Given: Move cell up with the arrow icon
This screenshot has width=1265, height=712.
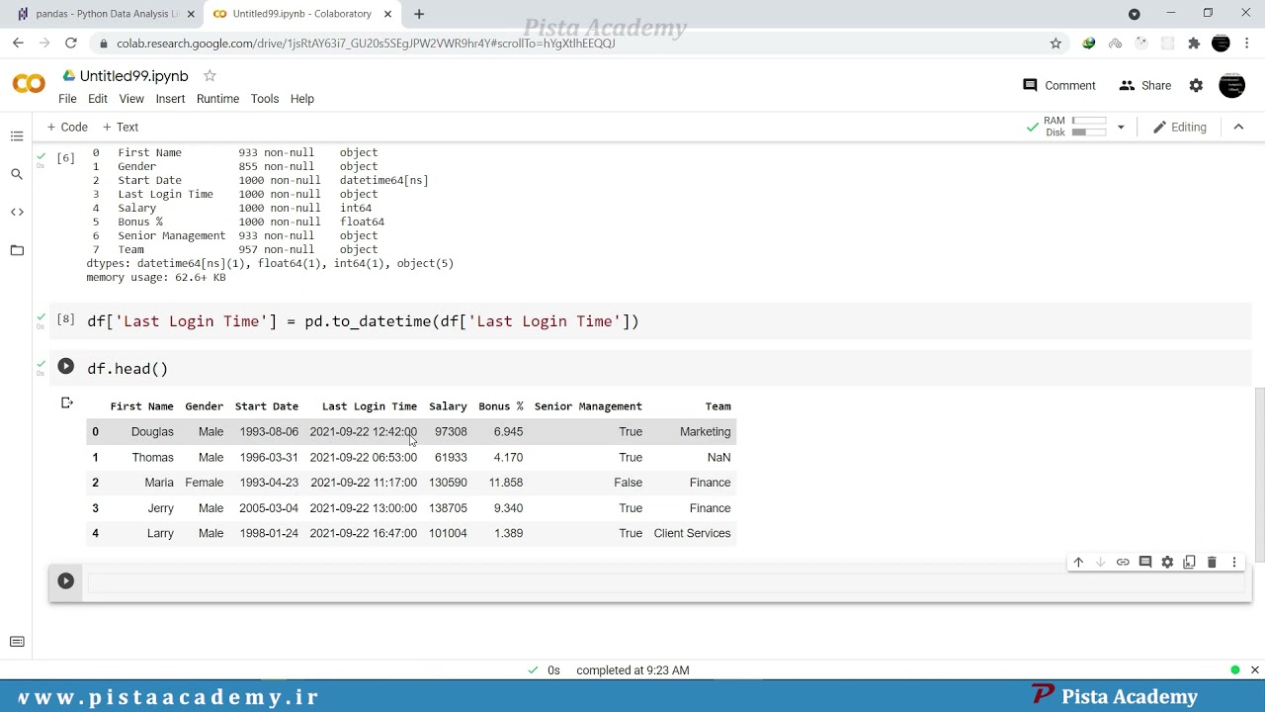Looking at the screenshot, I should click(x=1078, y=562).
